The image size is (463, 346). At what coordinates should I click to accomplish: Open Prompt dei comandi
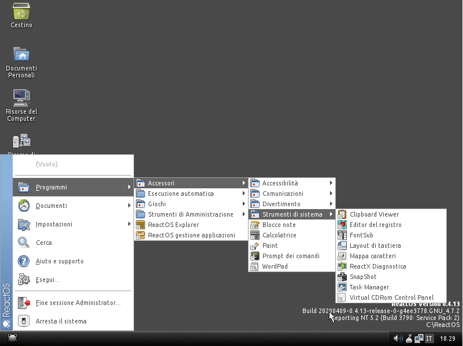click(290, 256)
